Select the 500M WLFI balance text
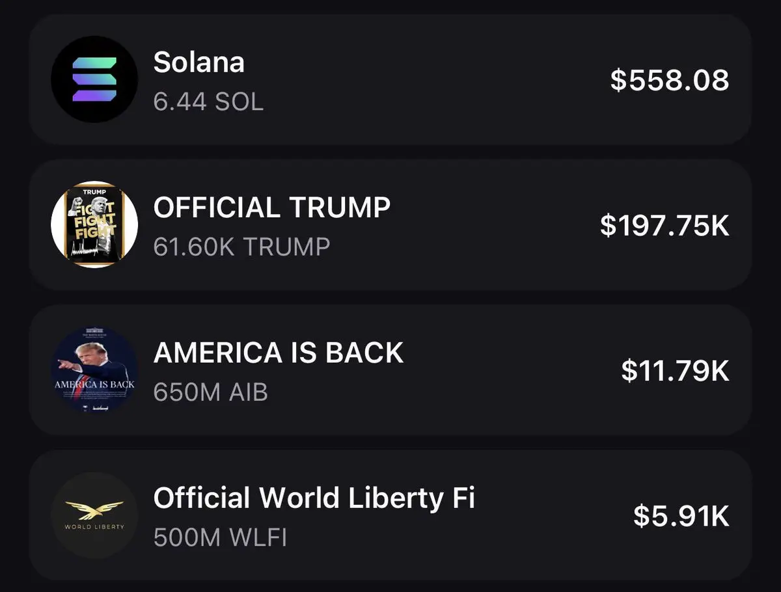Image resolution: width=781 pixels, height=592 pixels. tap(220, 538)
